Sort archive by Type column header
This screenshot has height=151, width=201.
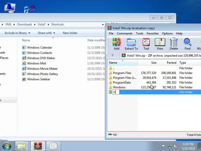tap(189, 63)
